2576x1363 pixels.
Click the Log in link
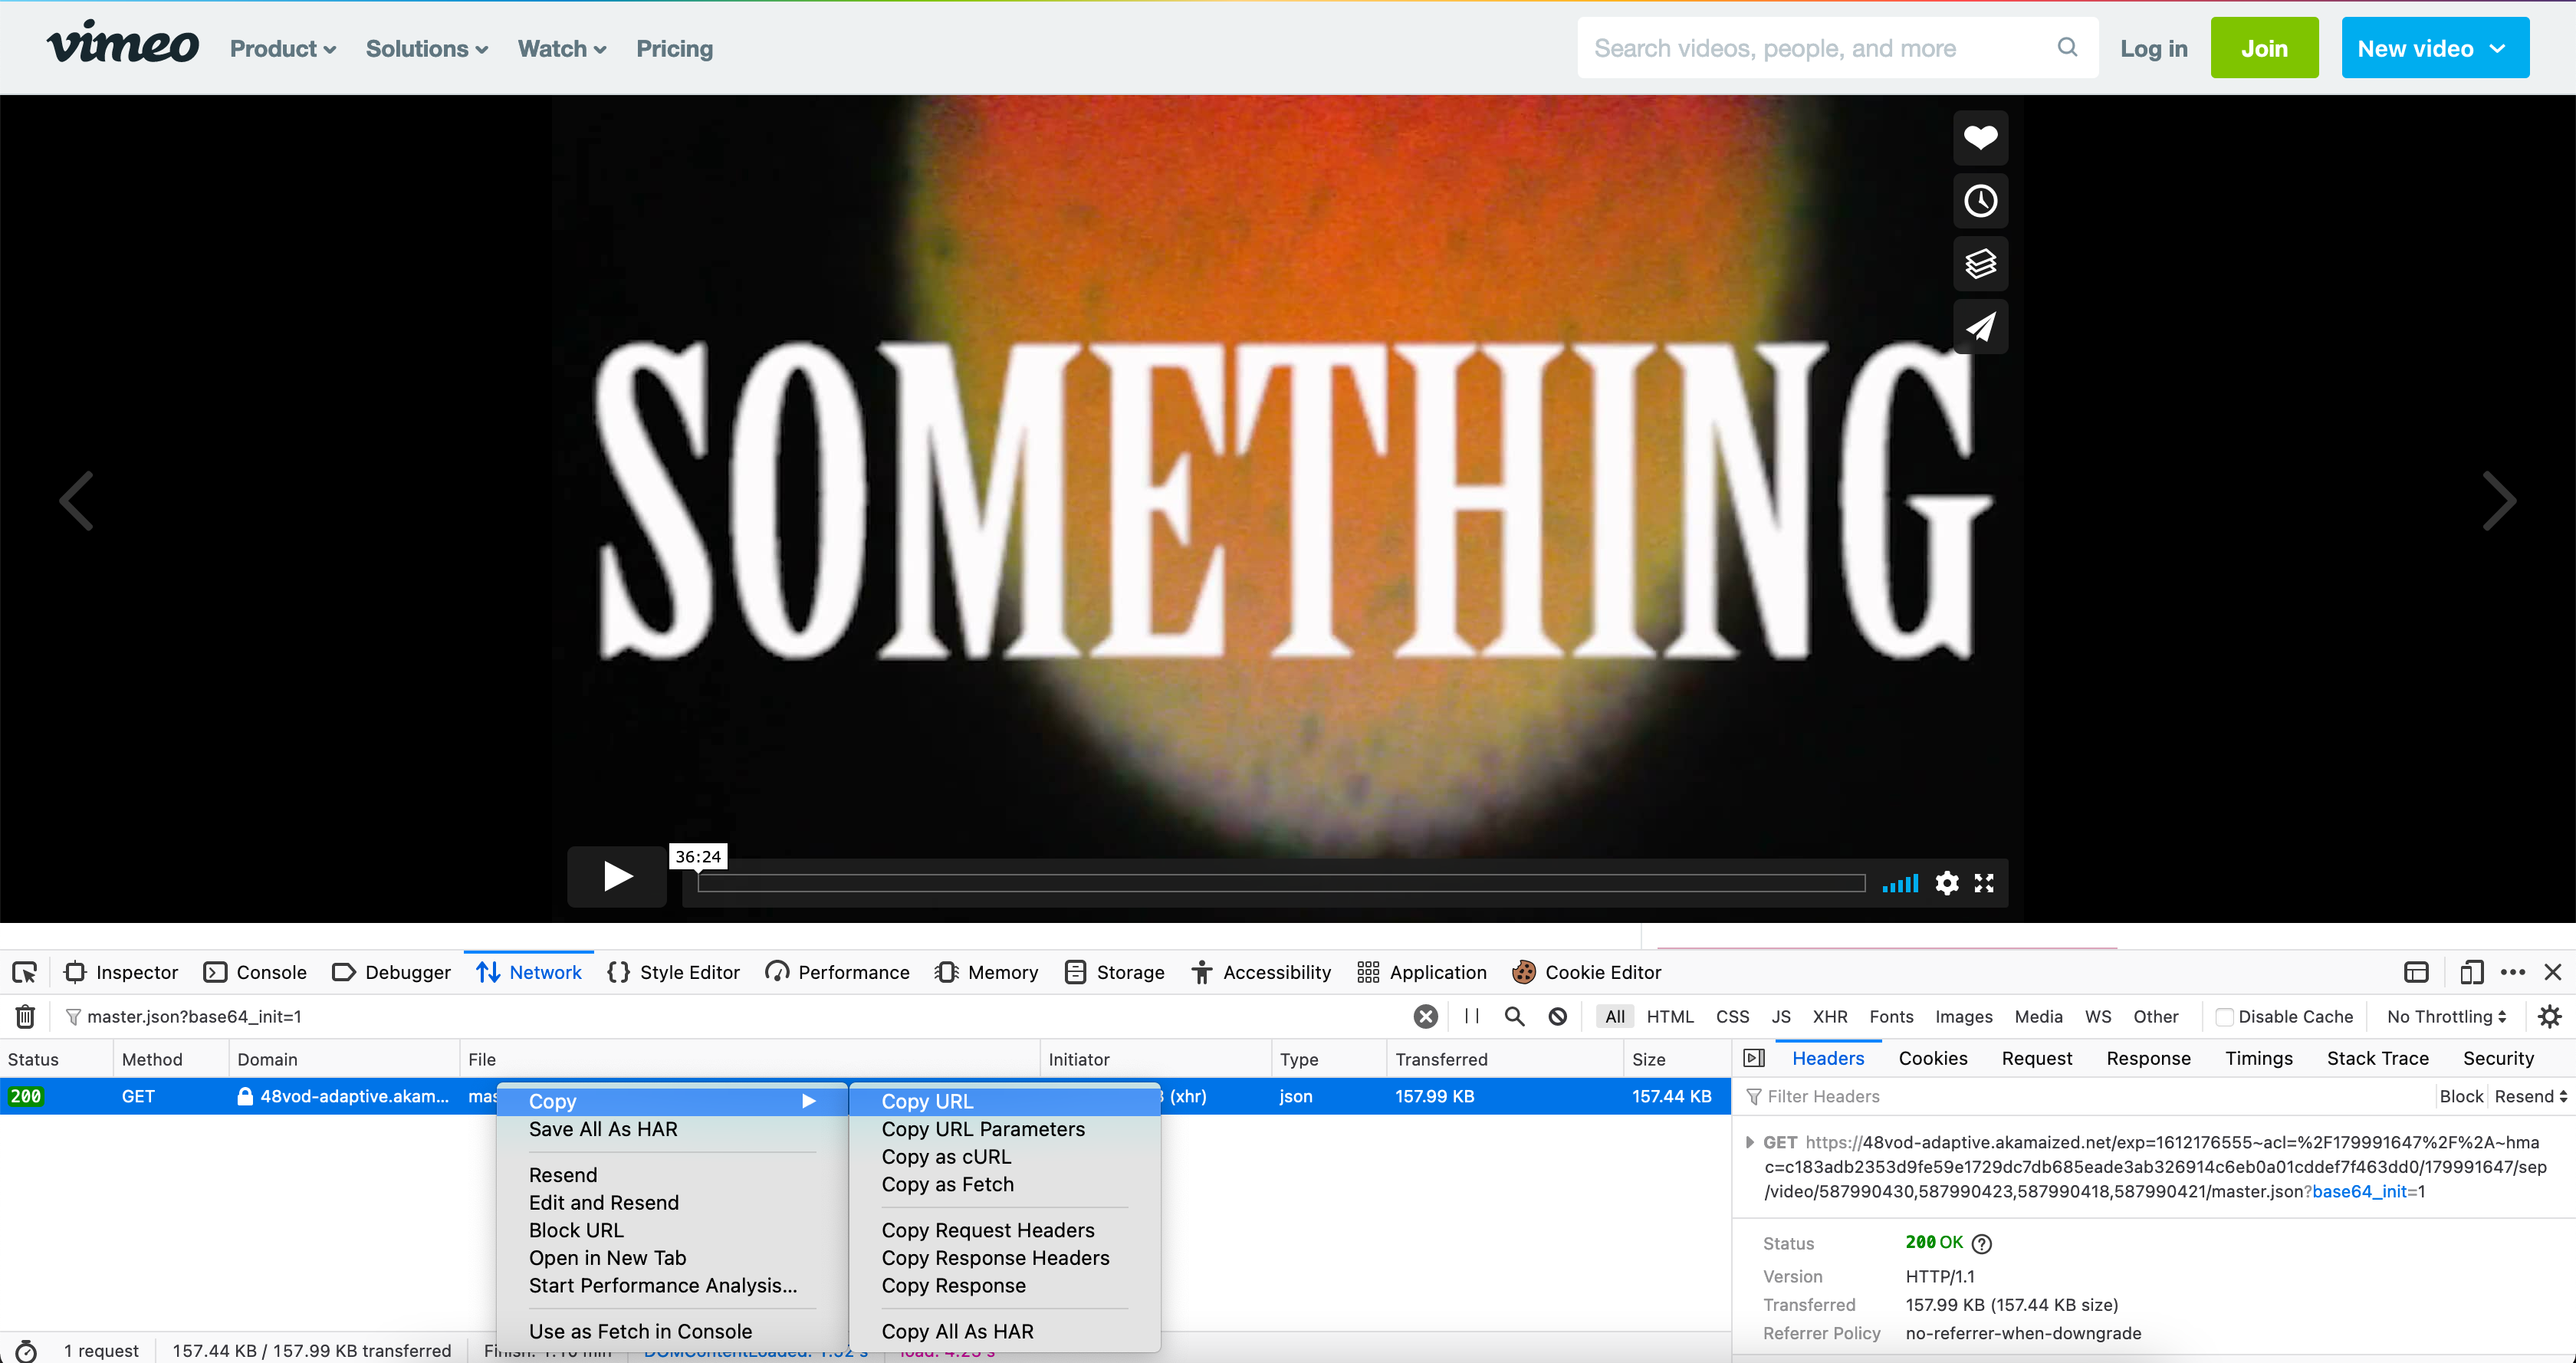(x=2153, y=48)
